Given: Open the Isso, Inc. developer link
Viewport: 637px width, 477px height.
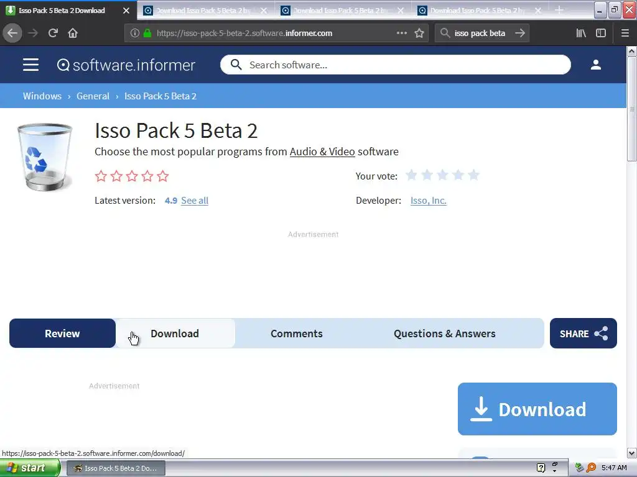Looking at the screenshot, I should (428, 201).
